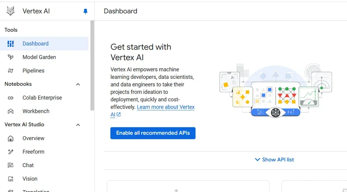This screenshot has height=192, width=347.
Task: Open the Colab Enterprise icon
Action: coord(11,98)
